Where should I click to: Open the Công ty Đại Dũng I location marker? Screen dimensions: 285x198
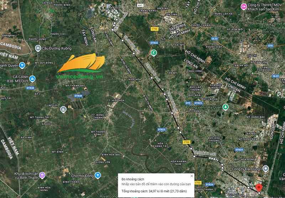(x=266, y=169)
